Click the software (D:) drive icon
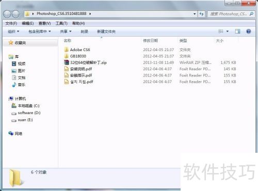This screenshot has height=191, width=258. pyautogui.click(x=14, y=113)
